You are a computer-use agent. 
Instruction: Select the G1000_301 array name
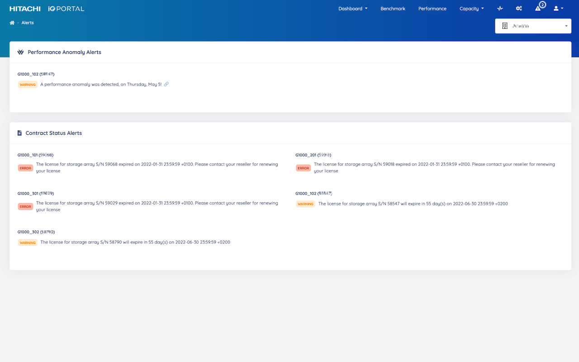pyautogui.click(x=28, y=193)
